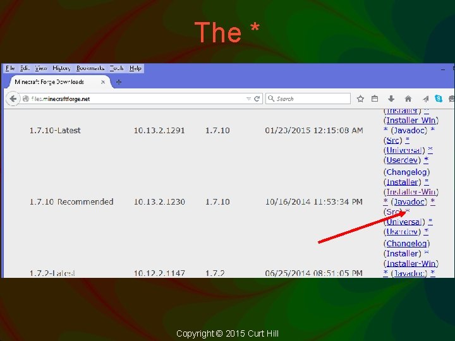
Task: Select date 01/23/2015 12:15:08 AM
Action: (x=313, y=131)
